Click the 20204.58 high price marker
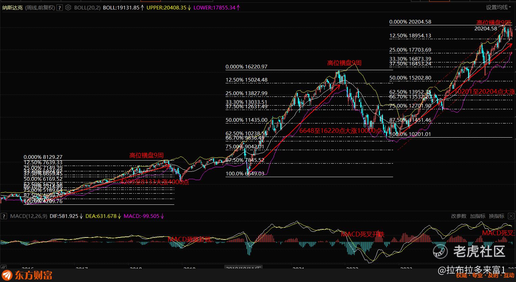This screenshot has width=516, height=282. [x=486, y=29]
